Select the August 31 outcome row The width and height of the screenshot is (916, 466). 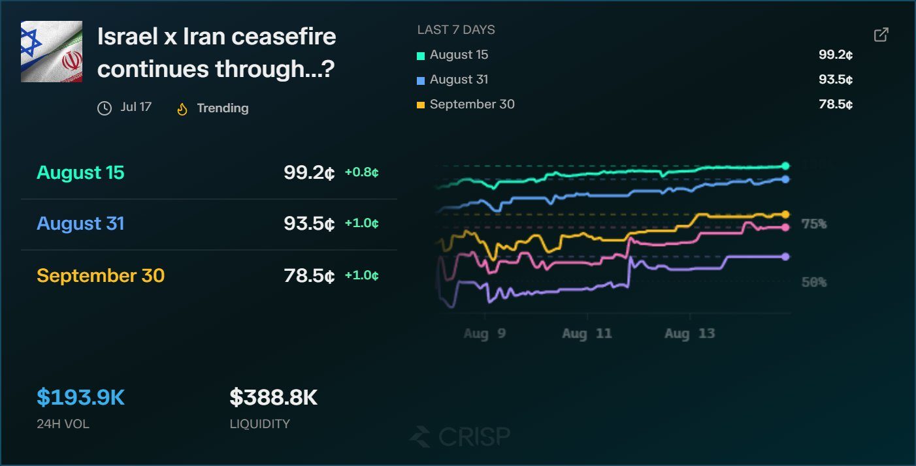point(209,224)
